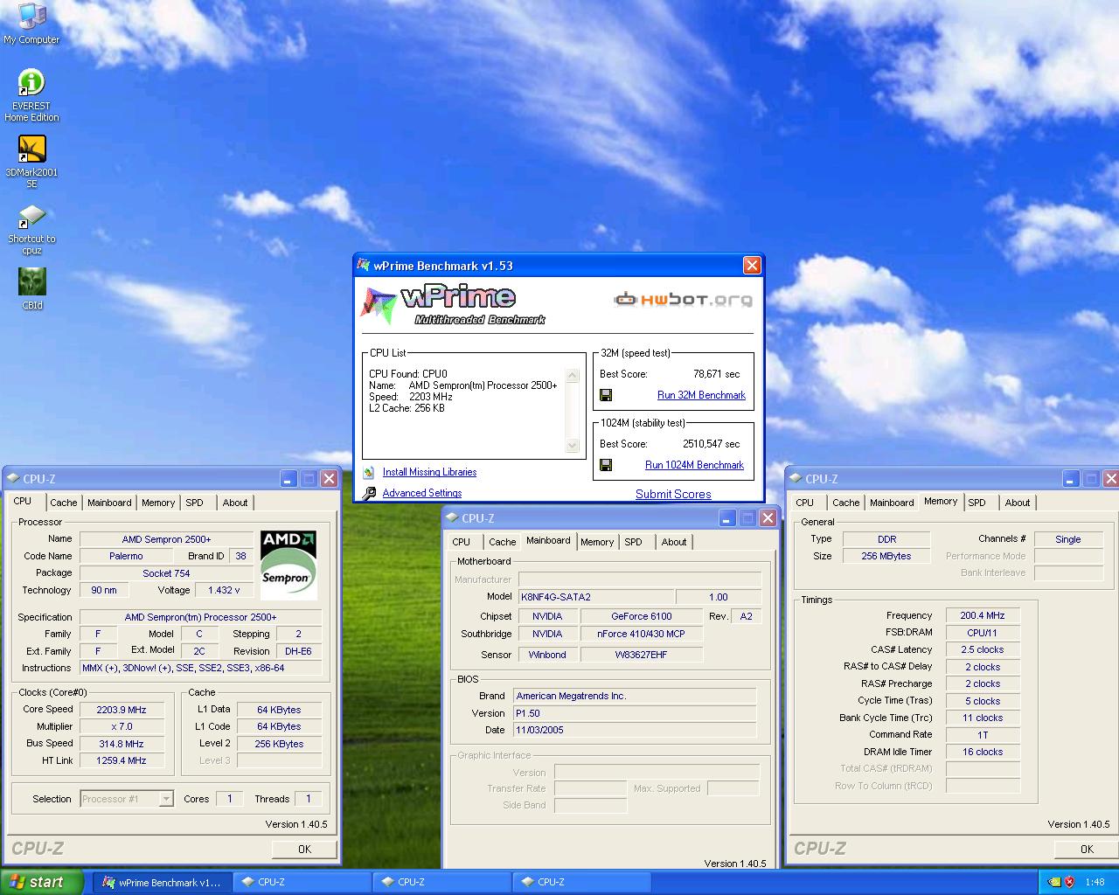Switch to wPrime Benchmark taskbar button
This screenshot has width=1119, height=895.
[x=163, y=882]
